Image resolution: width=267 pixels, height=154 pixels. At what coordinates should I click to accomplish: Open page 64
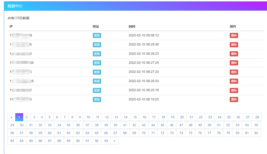pos(87,133)
